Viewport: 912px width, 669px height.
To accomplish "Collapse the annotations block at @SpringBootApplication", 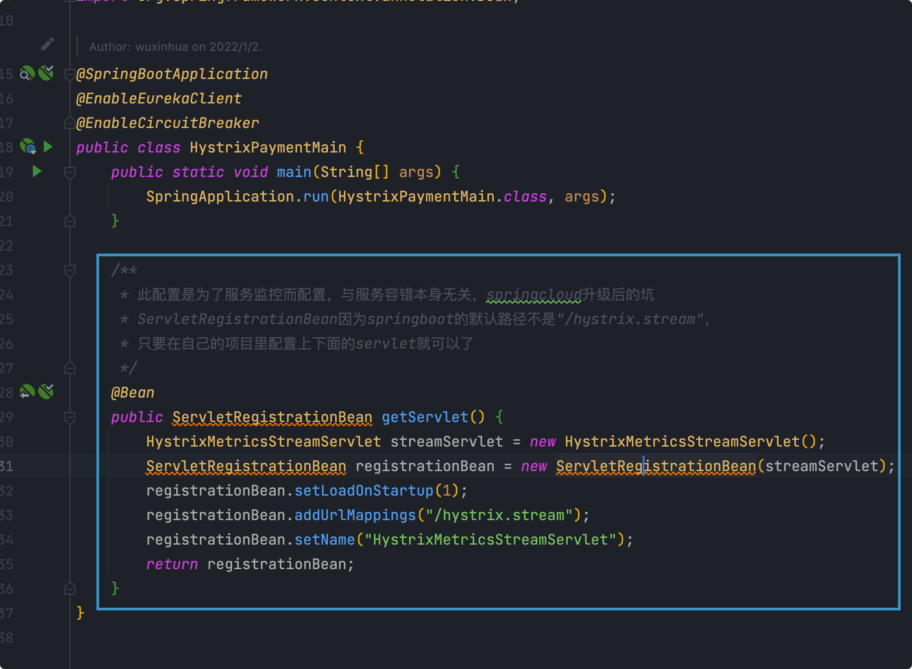I will [69, 74].
